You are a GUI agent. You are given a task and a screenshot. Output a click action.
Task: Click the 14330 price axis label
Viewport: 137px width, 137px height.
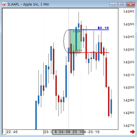pyautogui.click(x=129, y=50)
